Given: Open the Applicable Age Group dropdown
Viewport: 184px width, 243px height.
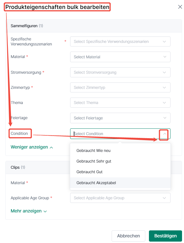Looking at the screenshot, I should (120, 198).
